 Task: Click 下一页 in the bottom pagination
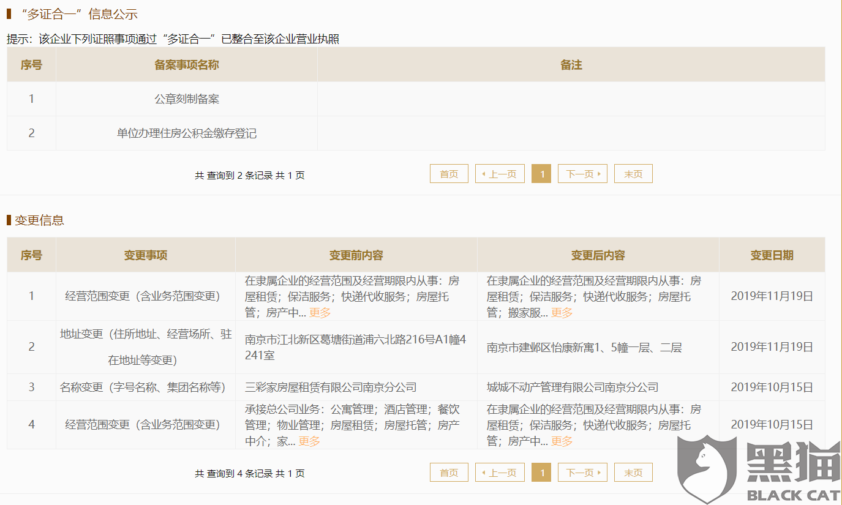click(582, 472)
